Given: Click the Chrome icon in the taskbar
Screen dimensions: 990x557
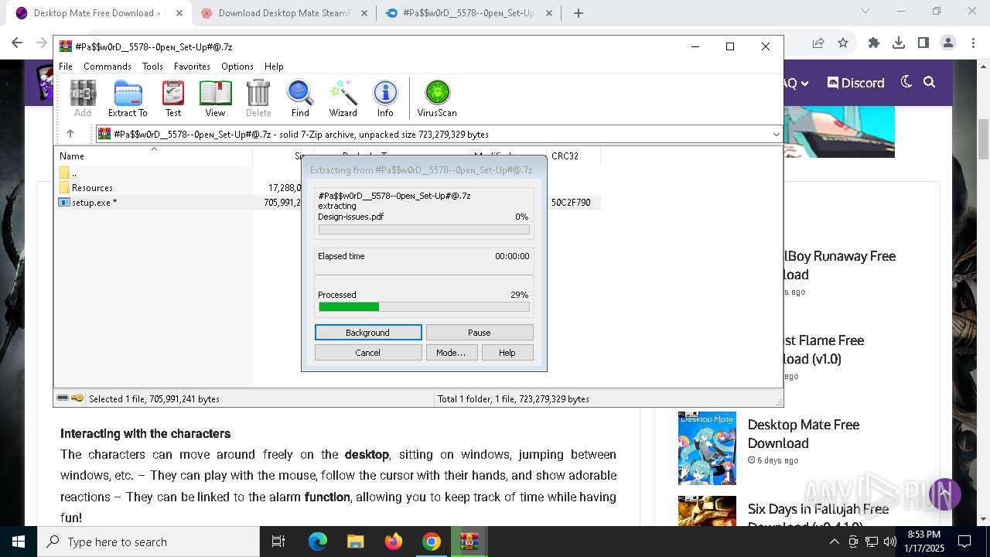Looking at the screenshot, I should [431, 542].
